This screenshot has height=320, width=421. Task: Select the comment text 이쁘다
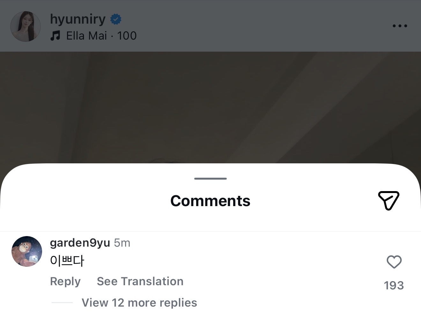pos(67,261)
